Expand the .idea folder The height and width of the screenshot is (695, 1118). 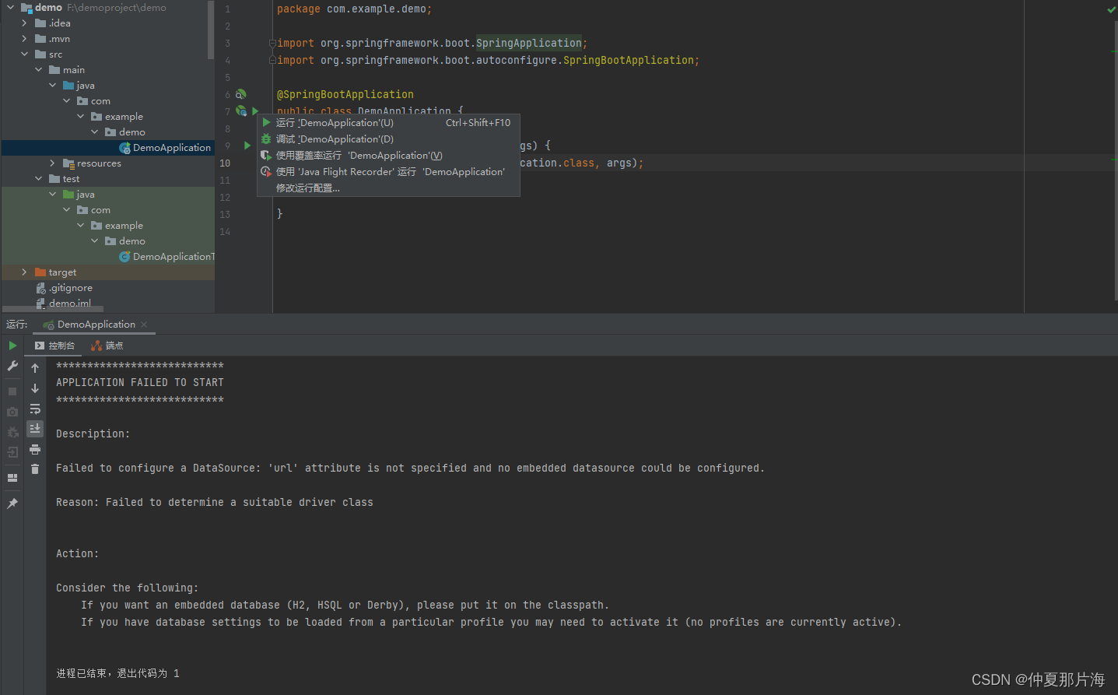tap(24, 23)
